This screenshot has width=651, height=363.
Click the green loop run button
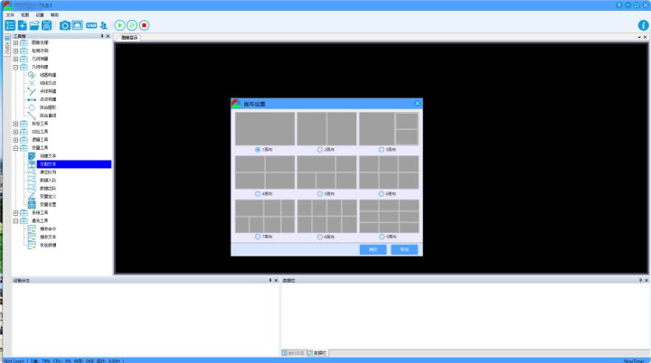pos(132,25)
